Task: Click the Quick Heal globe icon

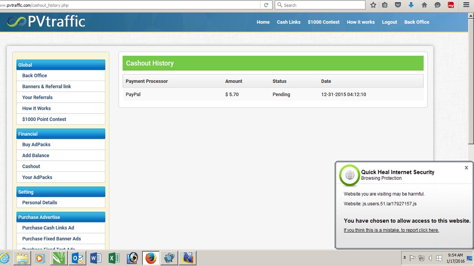Action: pyautogui.click(x=349, y=175)
